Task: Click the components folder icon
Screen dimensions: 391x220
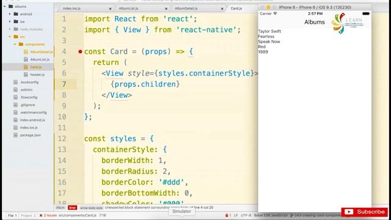Action: coord(21,44)
